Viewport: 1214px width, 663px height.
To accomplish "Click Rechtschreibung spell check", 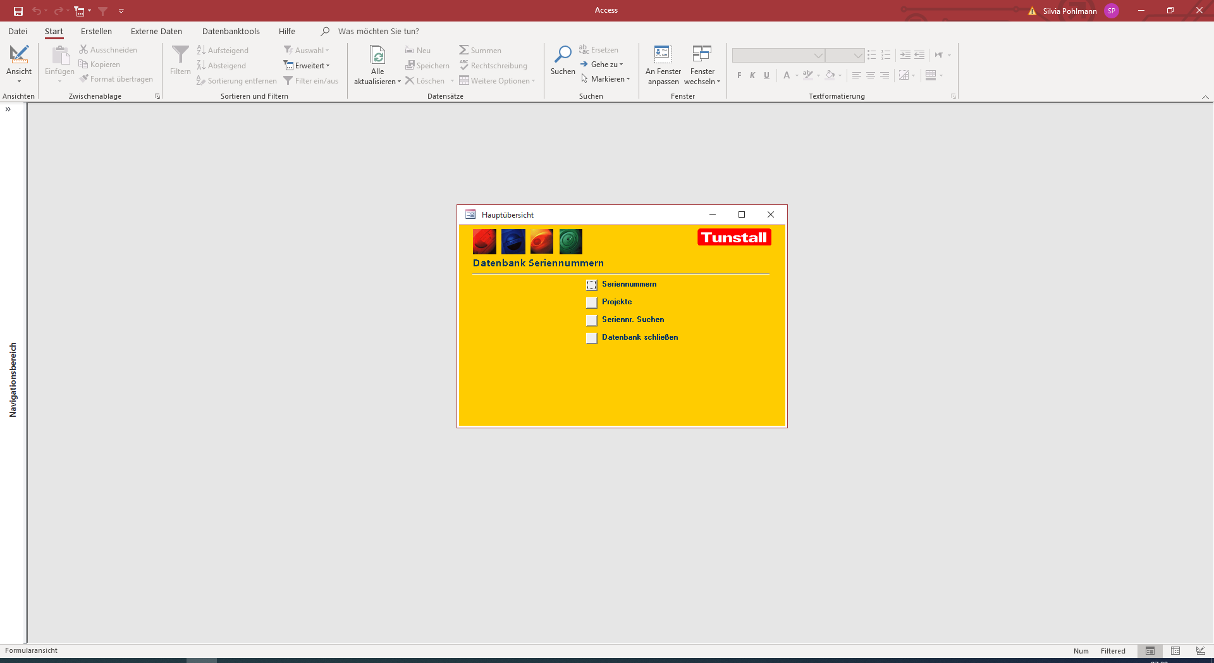I will coord(493,66).
